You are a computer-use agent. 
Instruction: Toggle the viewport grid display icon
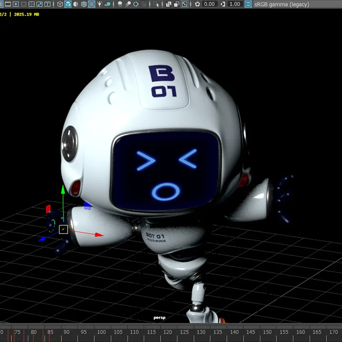coord(1,4)
